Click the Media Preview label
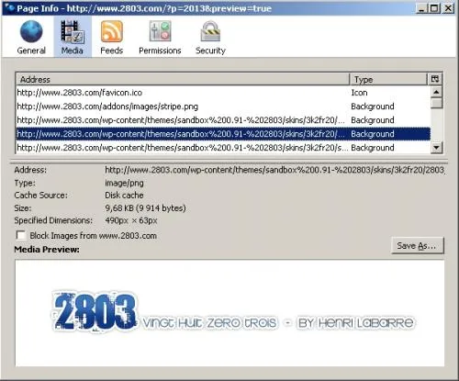 tap(47, 250)
